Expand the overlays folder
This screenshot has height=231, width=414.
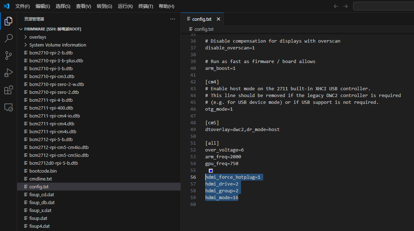click(x=38, y=37)
